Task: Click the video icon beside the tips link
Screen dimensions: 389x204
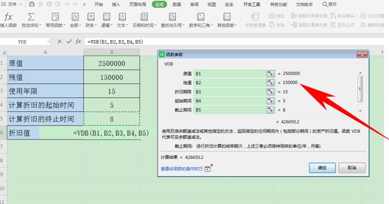Action: point(208,169)
